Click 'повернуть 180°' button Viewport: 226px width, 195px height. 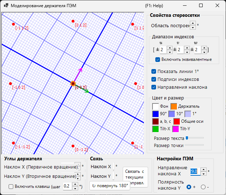[110, 186]
